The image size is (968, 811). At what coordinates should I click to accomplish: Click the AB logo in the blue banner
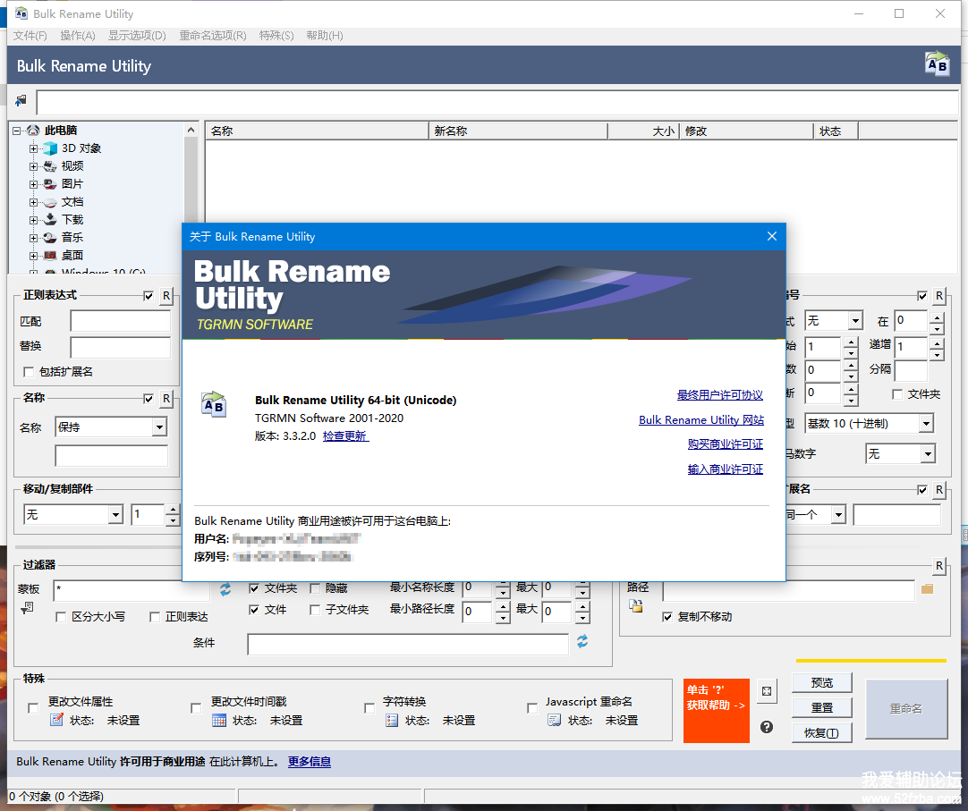pos(937,64)
